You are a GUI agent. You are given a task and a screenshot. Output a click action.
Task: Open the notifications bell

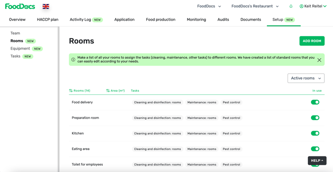tap(291, 6)
